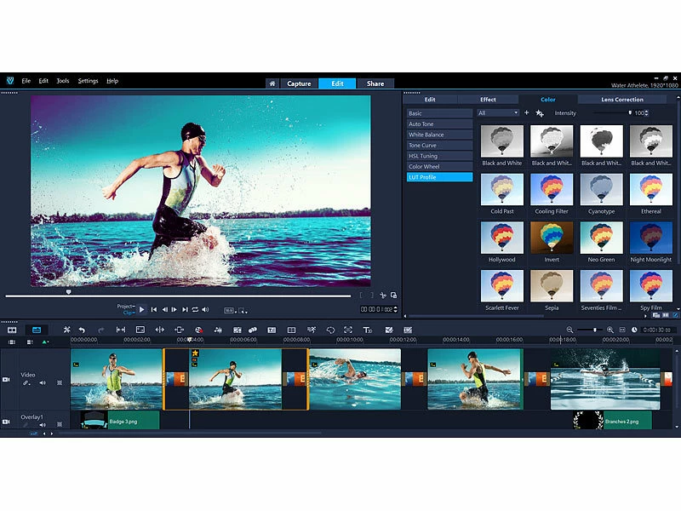The width and height of the screenshot is (681, 511).
Task: Switch to the Lens Correction tab
Action: [622, 100]
